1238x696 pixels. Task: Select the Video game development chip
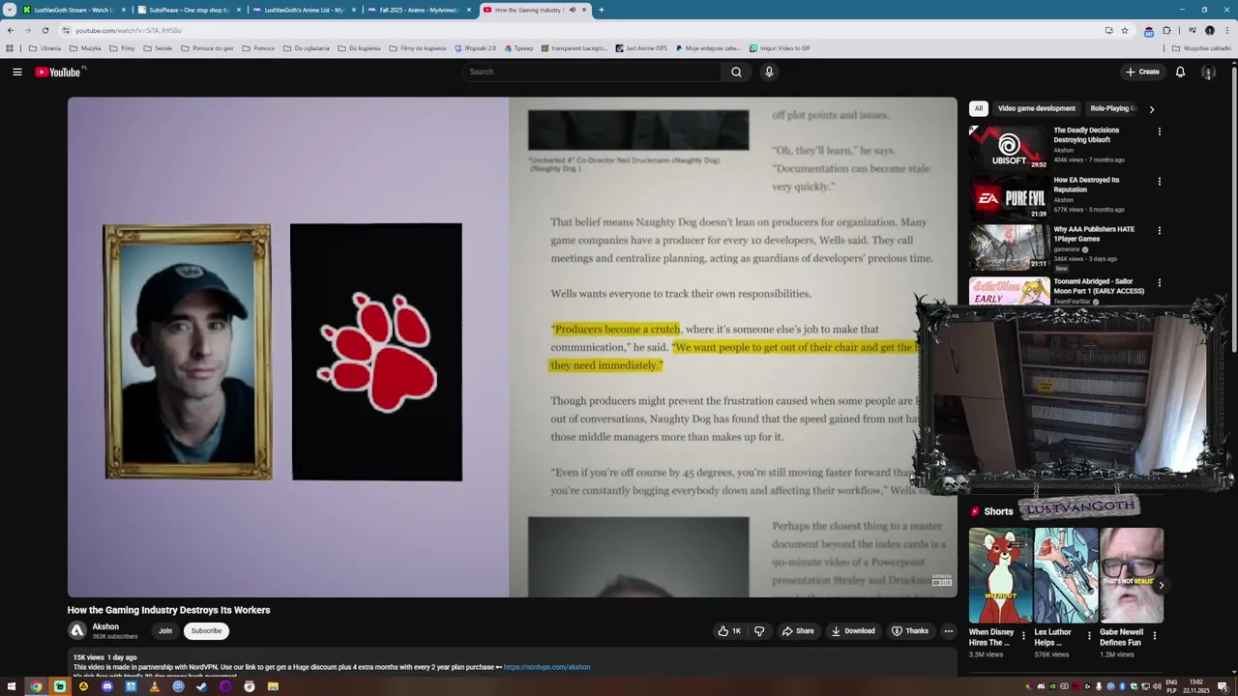[1036, 108]
